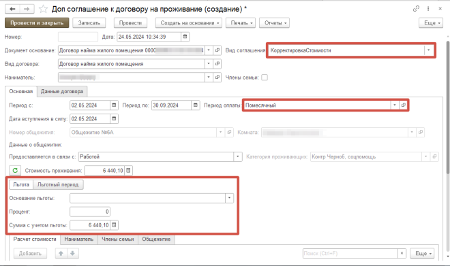Screen dimensions: 450x266
Task: Open Номер общежития item with open icon
Action: point(229,132)
